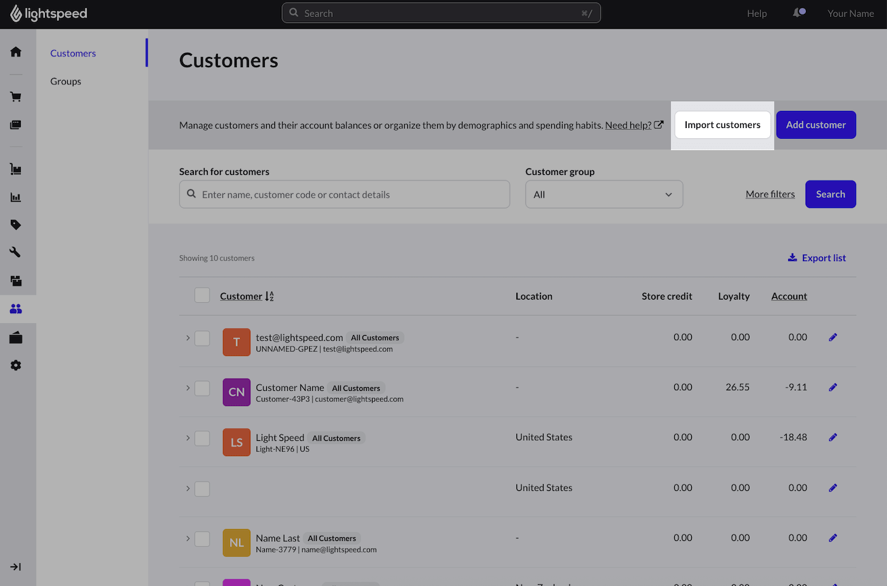Tick the checkbox for test@lightspeed.com
This screenshot has width=887, height=586.
click(x=202, y=338)
